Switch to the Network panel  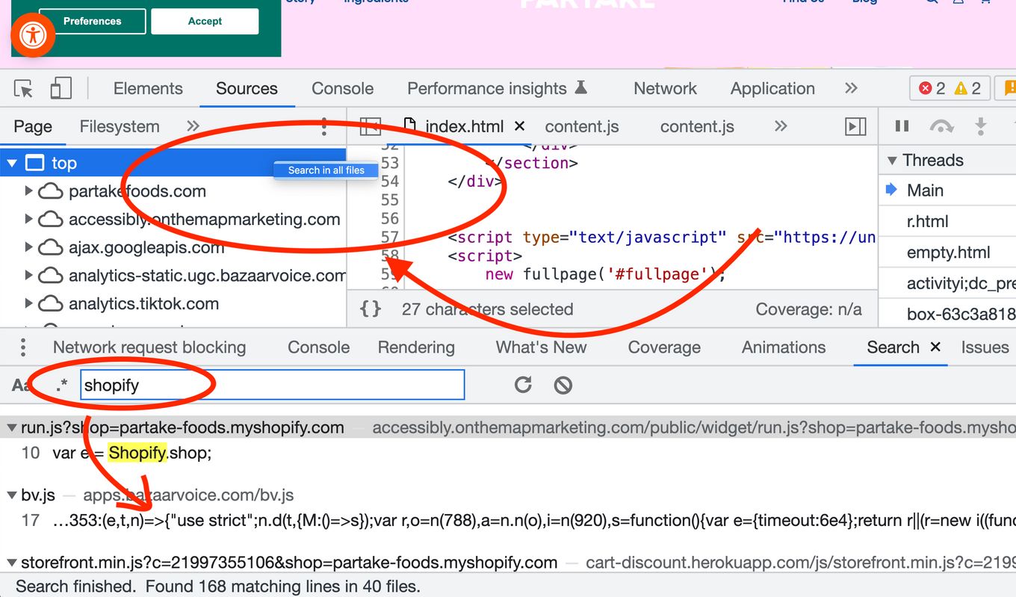point(665,88)
